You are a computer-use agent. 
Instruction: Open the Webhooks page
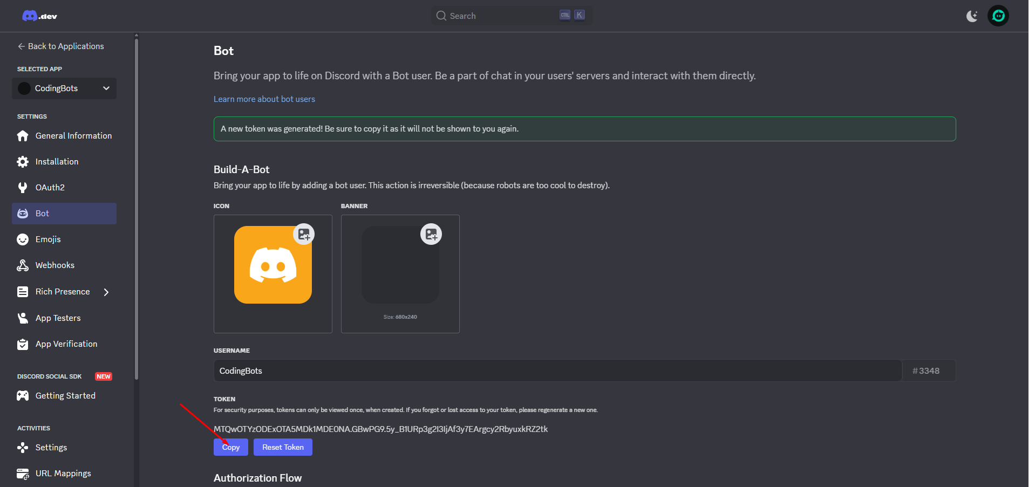tap(64, 265)
